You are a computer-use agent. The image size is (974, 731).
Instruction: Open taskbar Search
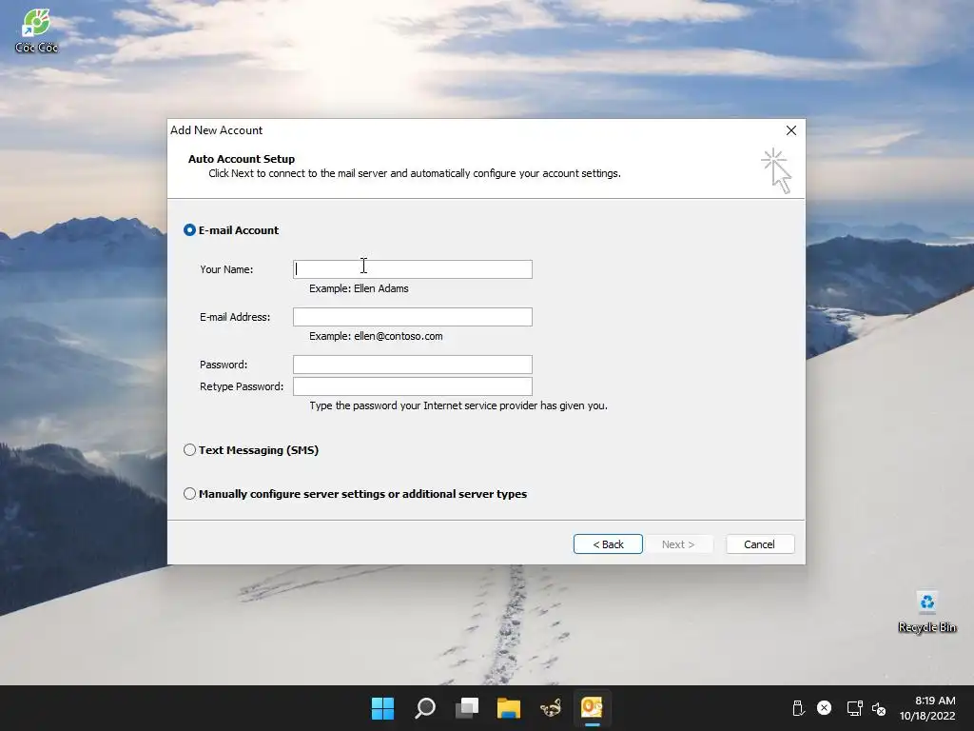click(x=425, y=708)
